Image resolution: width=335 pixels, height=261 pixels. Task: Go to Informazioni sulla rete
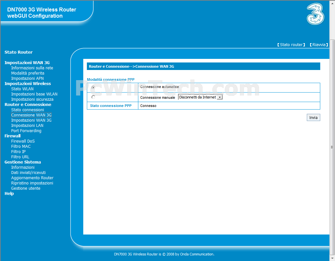click(32, 68)
